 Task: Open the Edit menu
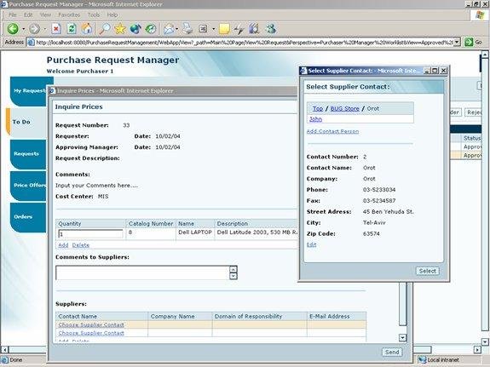28,14
